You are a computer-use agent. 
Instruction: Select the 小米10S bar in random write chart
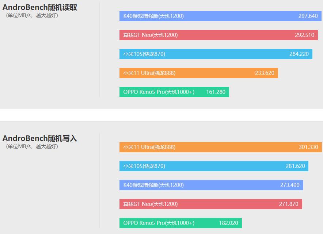214,166
